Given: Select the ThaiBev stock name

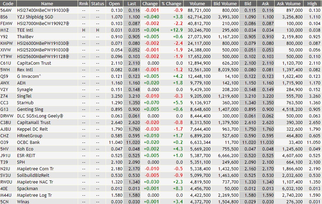Looking at the screenshot, I should 25,36.
